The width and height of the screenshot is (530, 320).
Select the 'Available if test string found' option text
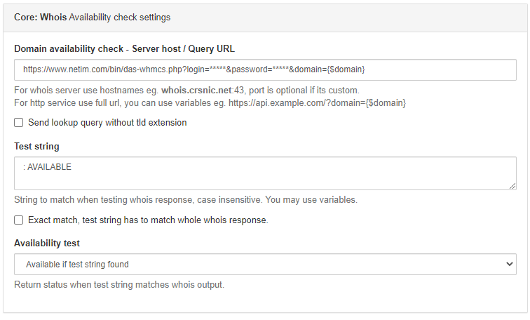77,265
